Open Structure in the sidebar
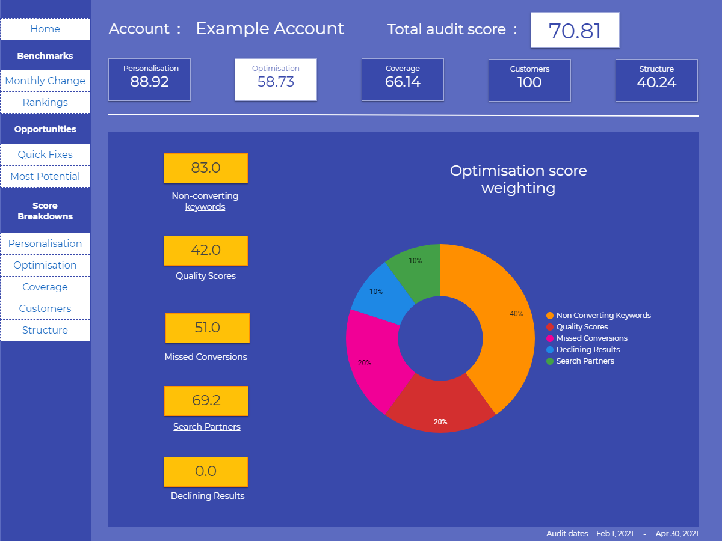Image resolution: width=722 pixels, height=541 pixels. (45, 330)
